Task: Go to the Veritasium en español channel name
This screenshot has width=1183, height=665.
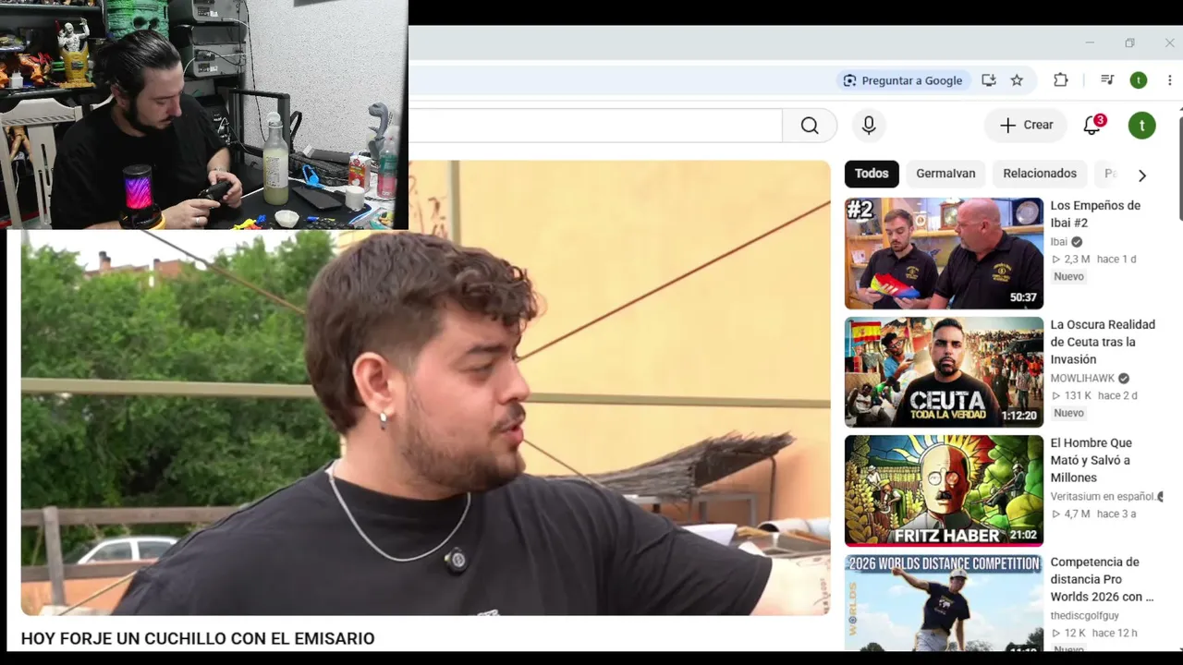Action: coord(1103,496)
